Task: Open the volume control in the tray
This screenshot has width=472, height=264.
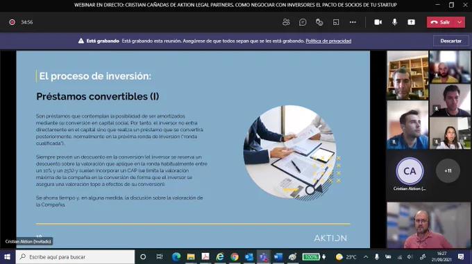Action: 411,257
